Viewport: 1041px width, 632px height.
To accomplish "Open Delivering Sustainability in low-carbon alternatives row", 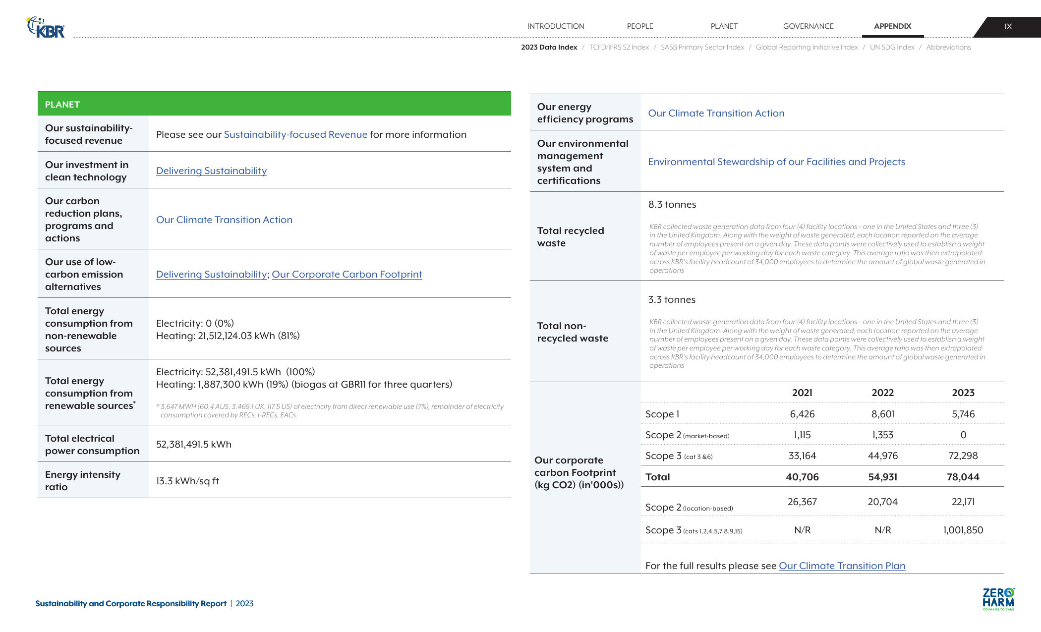I will 211,274.
